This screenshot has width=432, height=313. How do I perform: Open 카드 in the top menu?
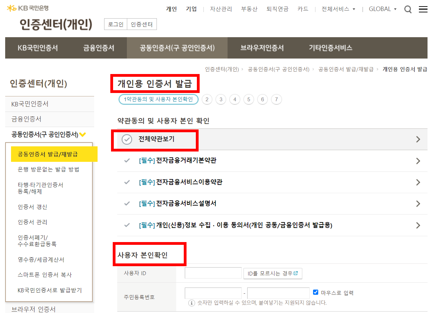click(303, 9)
